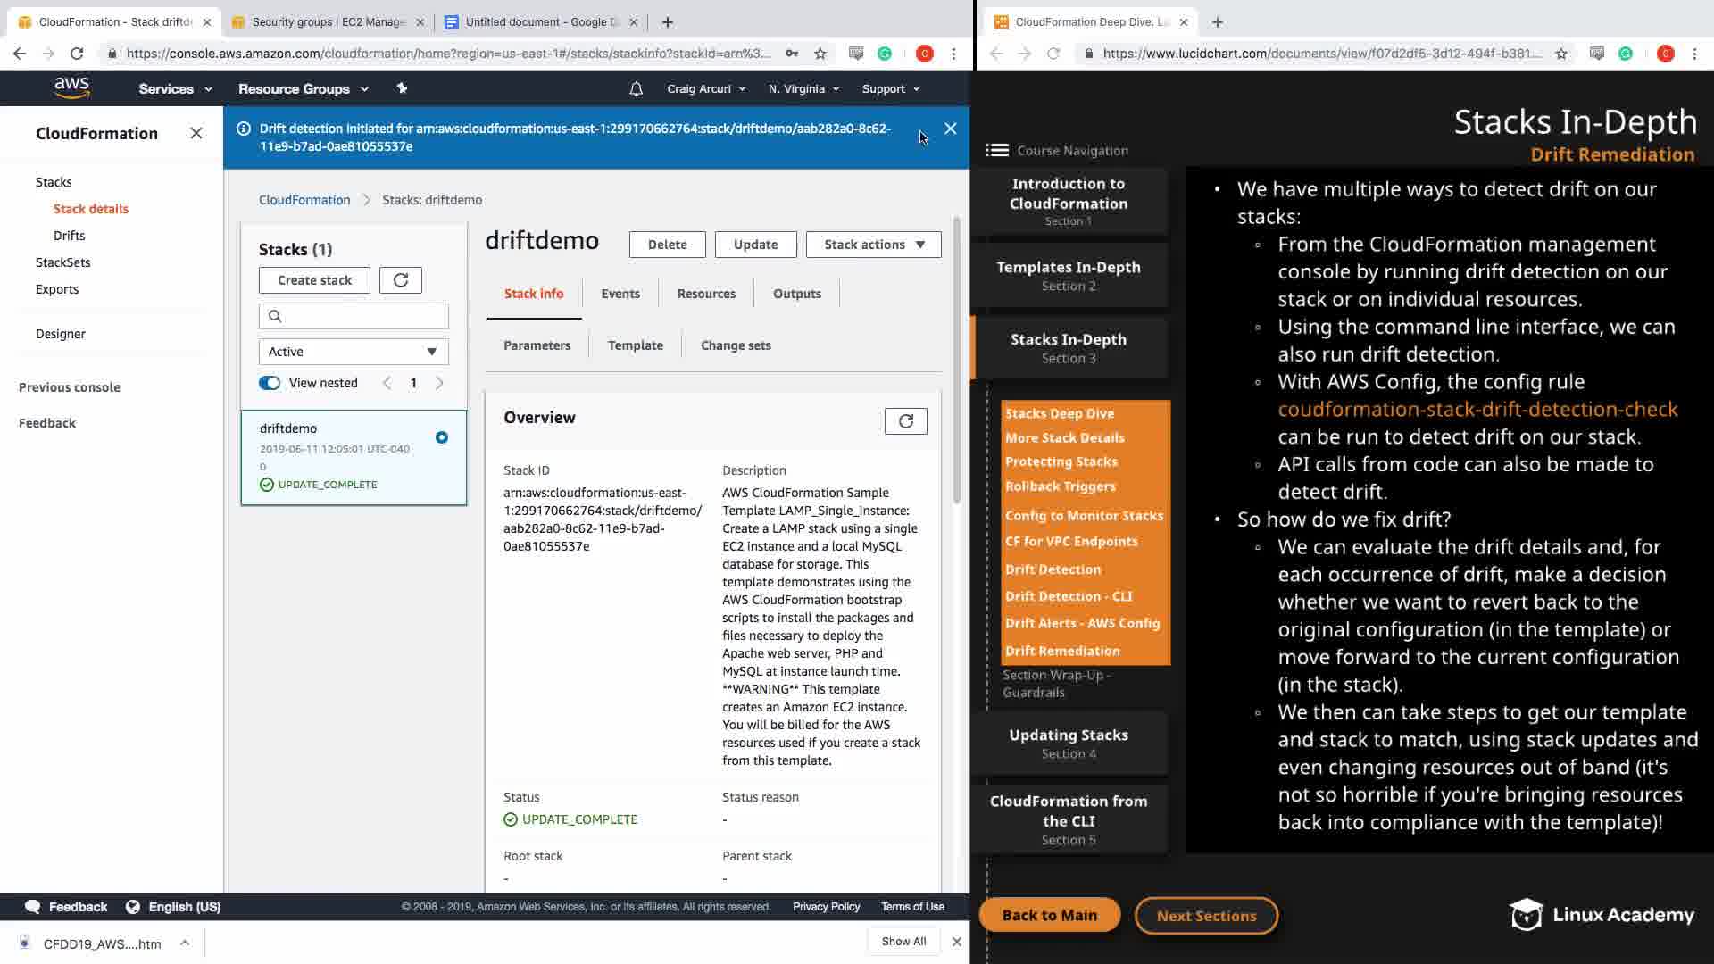Close the CloudFormation side navigation panel
Screen dimensions: 1714x964
pos(196,133)
